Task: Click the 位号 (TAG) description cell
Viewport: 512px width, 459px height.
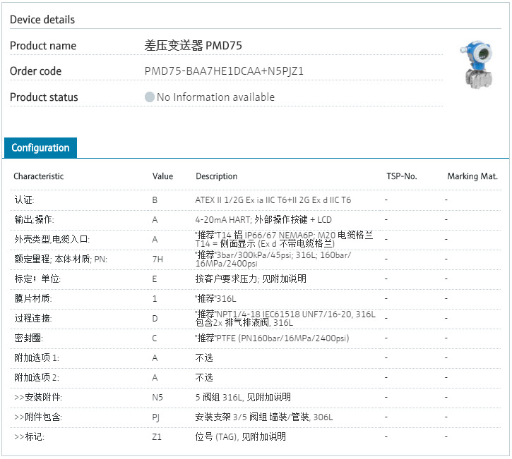Action: [240, 437]
